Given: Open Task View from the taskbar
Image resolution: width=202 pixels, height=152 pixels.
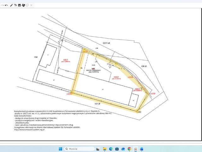Looking at the screenshot, I should coord(98,149).
